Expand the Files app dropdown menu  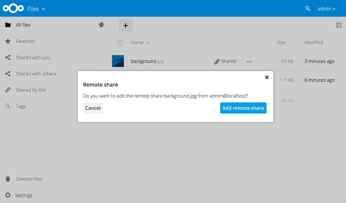[36, 9]
